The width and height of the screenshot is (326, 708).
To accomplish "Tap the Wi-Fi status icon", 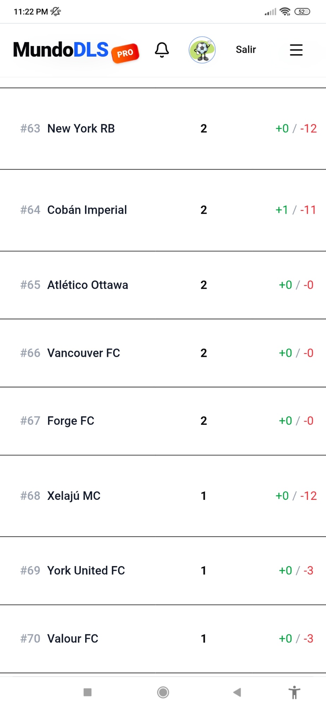I will 285,12.
